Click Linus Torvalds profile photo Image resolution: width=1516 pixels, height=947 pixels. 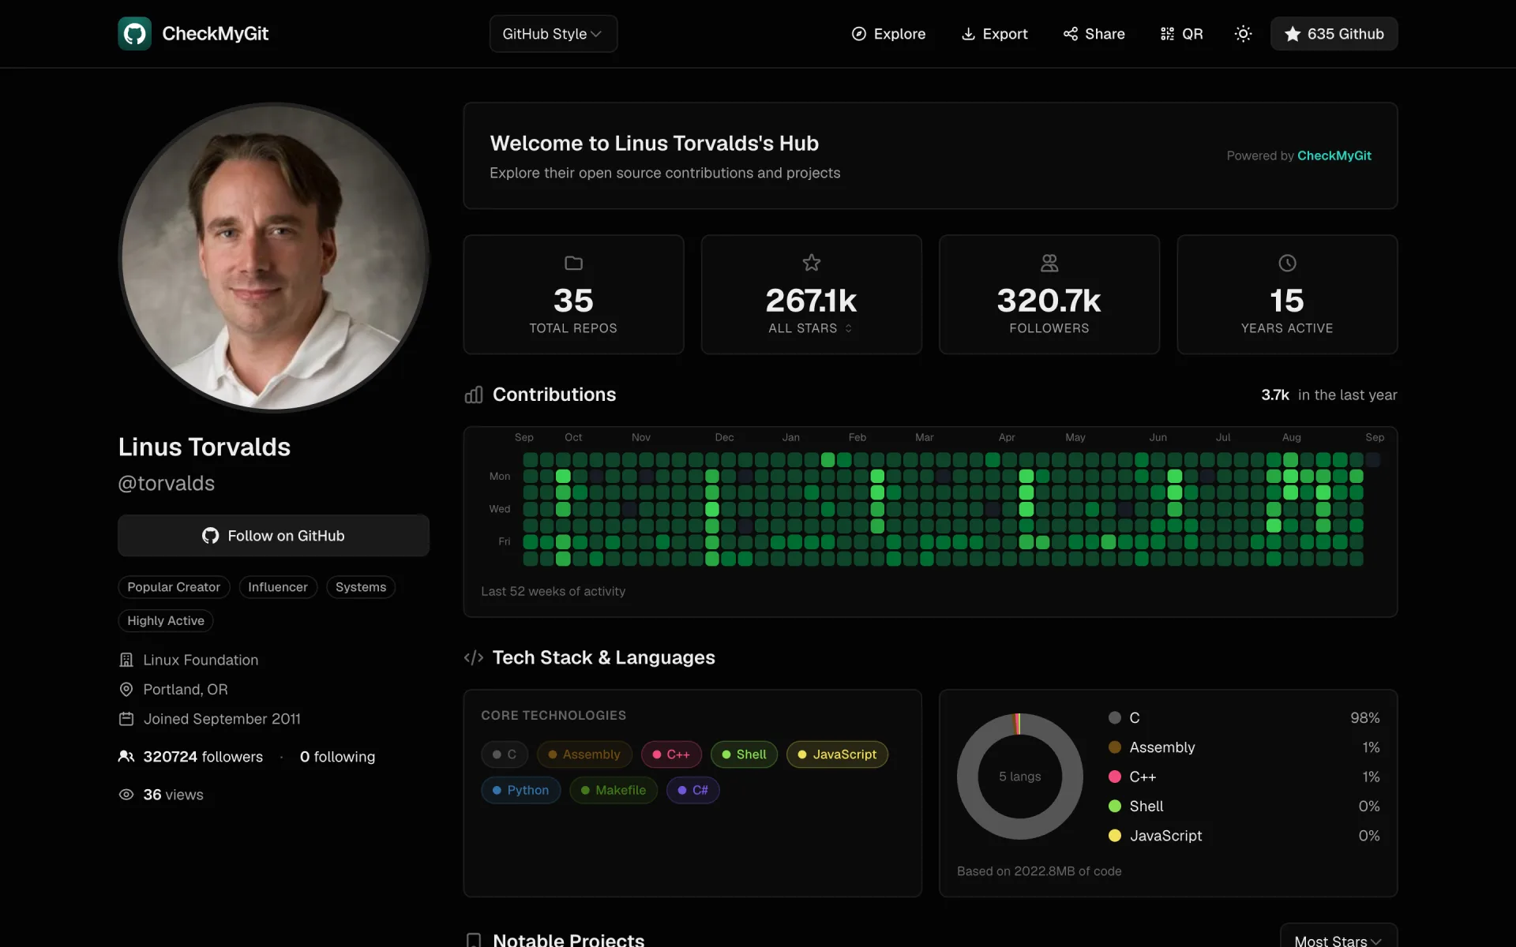coord(273,257)
